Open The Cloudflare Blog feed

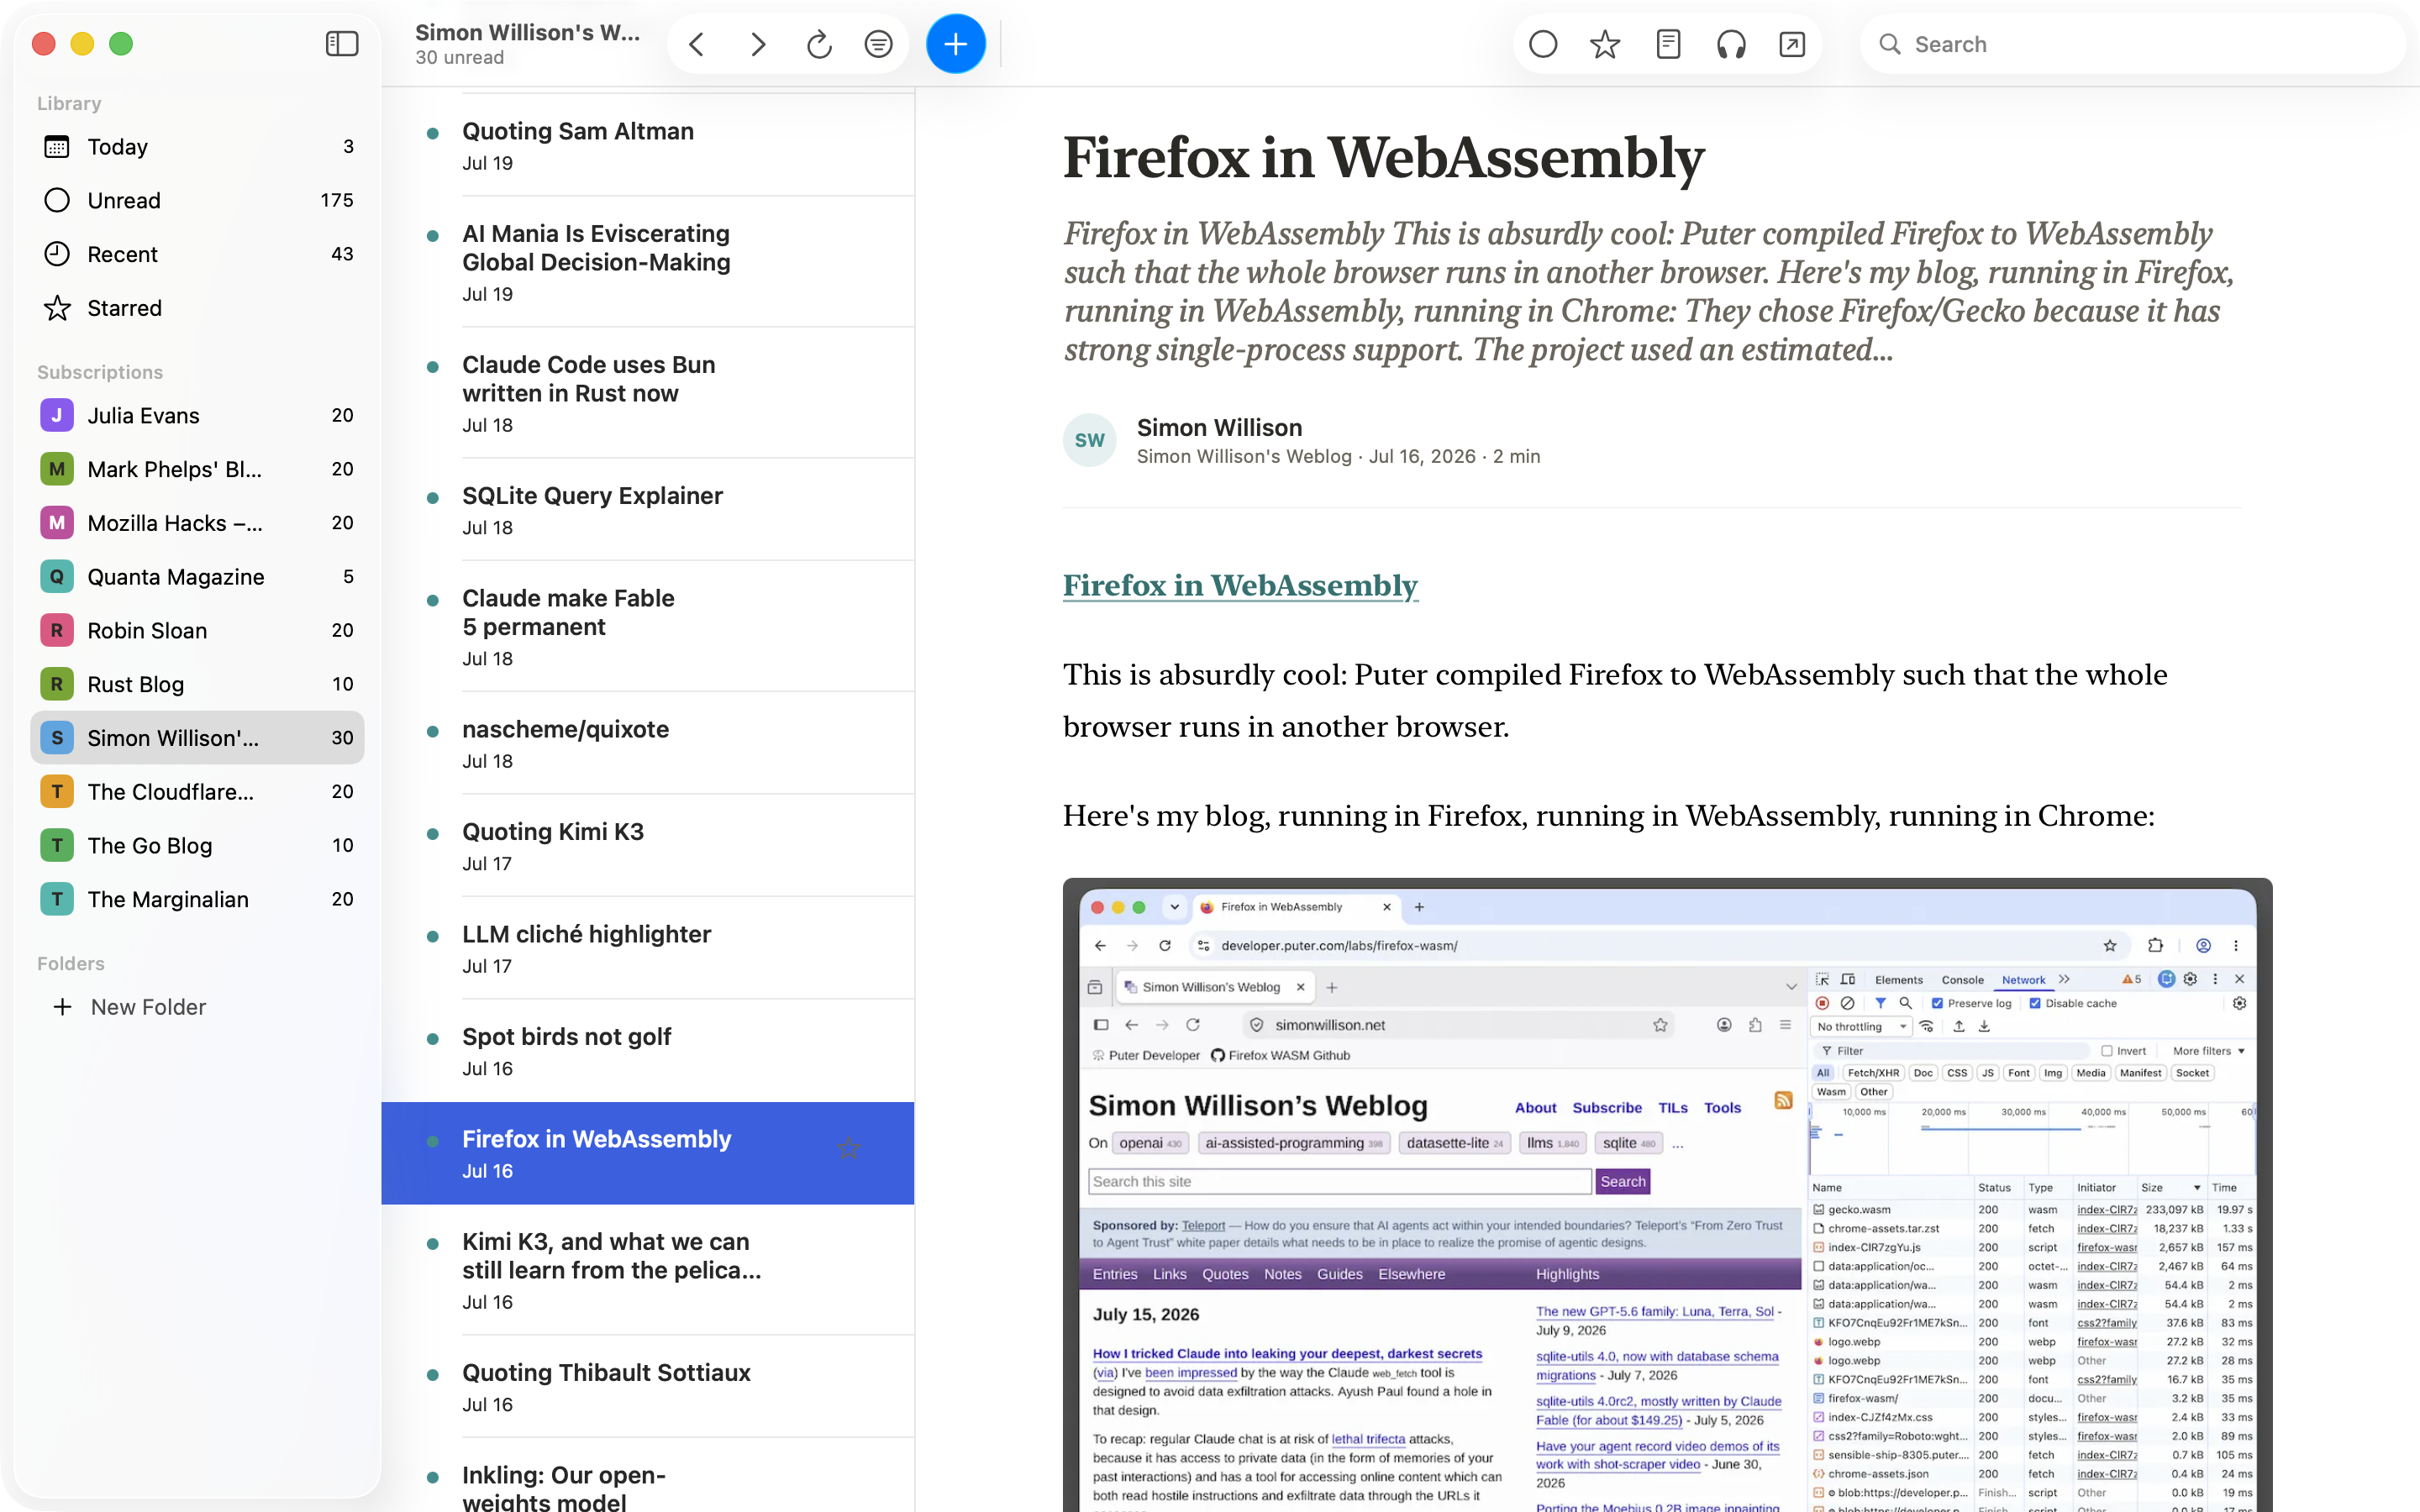197,792
